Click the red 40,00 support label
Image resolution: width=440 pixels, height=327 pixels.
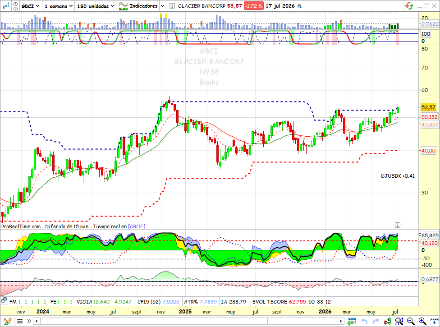(428, 151)
